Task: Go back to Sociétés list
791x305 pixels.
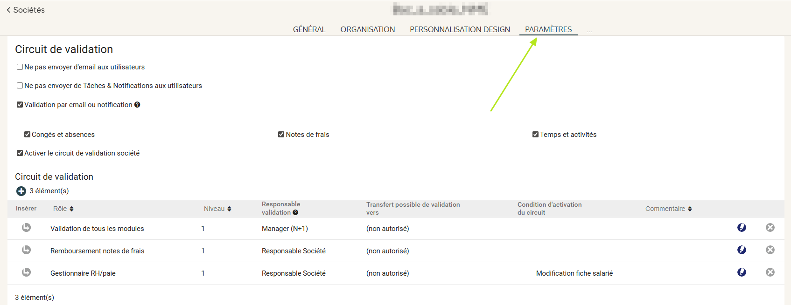Action: [x=26, y=10]
